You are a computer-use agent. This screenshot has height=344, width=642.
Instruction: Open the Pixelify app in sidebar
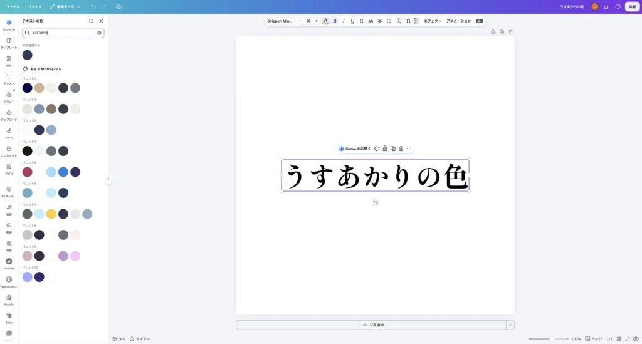point(9,300)
